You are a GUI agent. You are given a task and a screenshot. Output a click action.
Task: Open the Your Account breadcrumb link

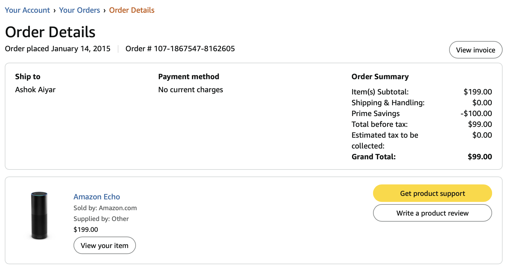[27, 10]
